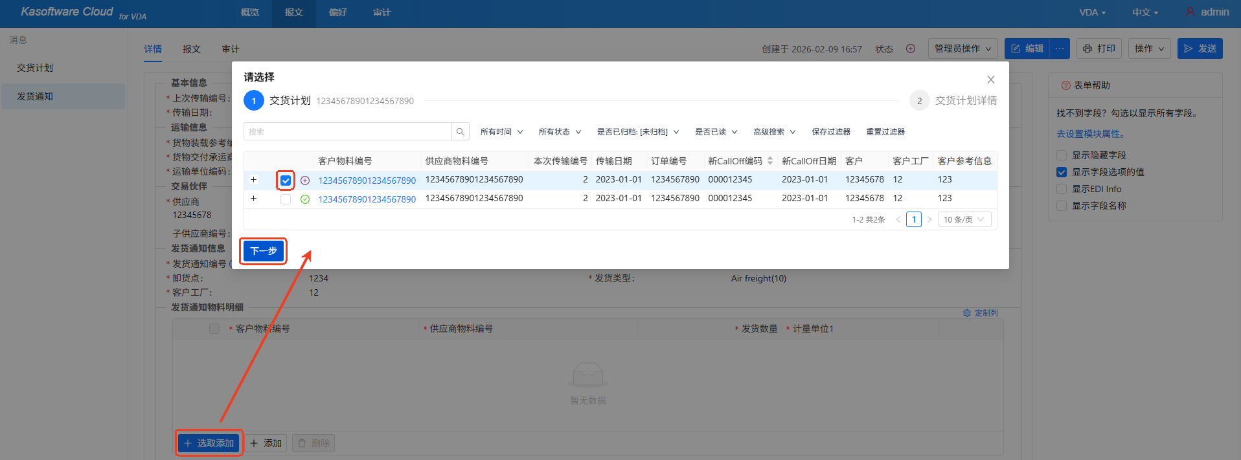Open the 报文 top navigation menu
This screenshot has height=460, width=1241.
click(294, 13)
